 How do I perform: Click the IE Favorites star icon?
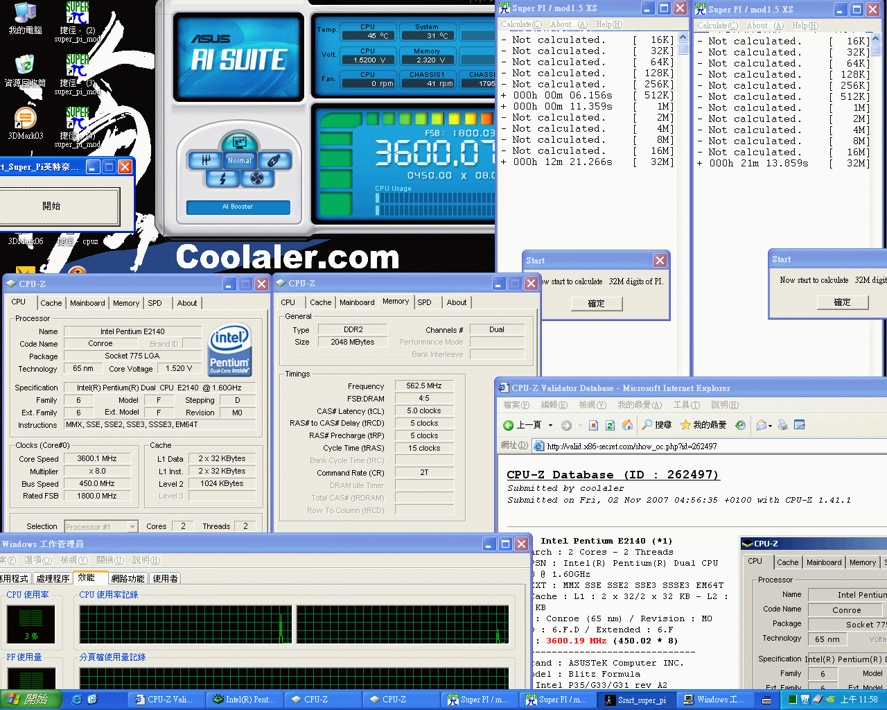coord(685,424)
